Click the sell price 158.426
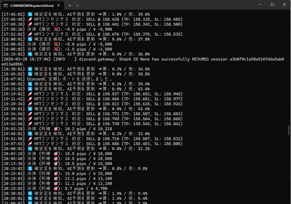The image size is (291, 204). click(x=111, y=19)
